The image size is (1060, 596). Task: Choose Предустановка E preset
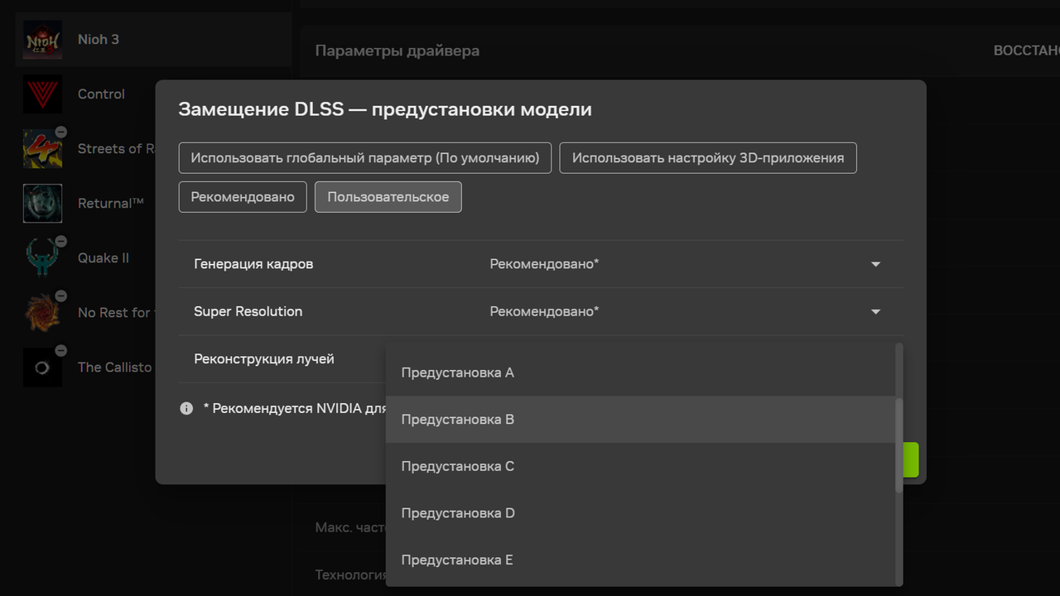[639, 560]
